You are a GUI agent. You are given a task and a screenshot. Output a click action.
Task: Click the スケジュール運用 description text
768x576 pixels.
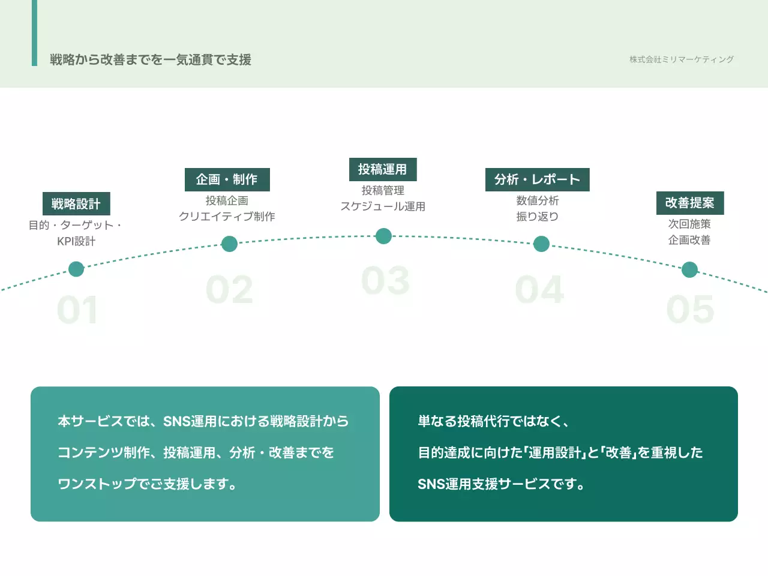click(x=383, y=206)
